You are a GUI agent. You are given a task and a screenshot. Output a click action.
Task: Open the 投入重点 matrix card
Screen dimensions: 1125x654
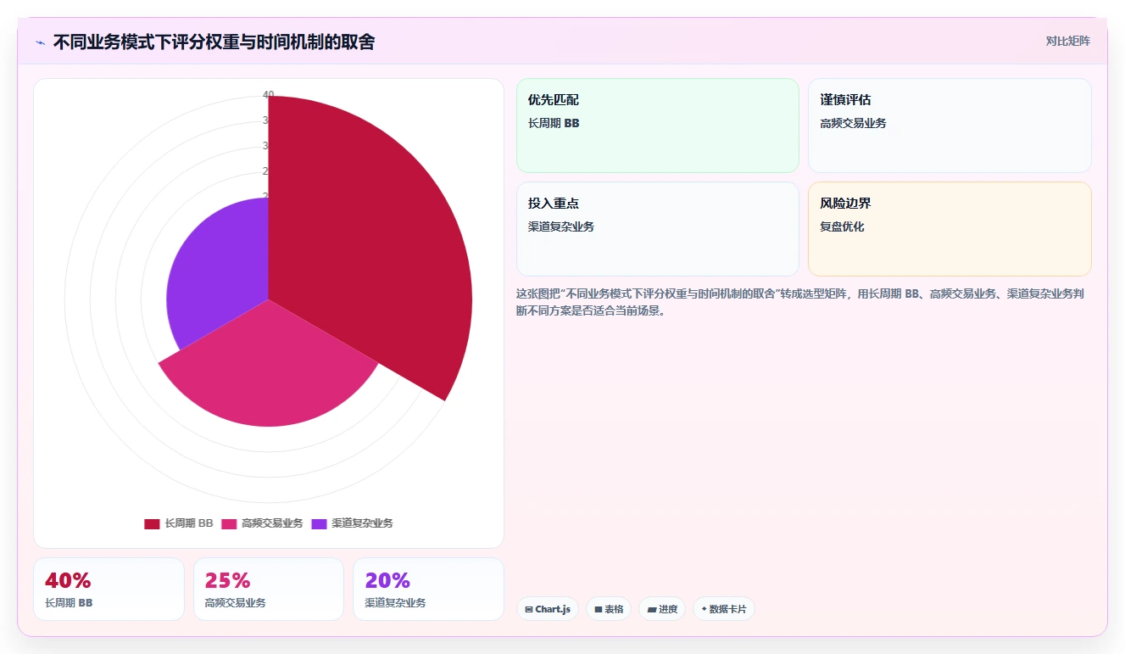pos(657,229)
